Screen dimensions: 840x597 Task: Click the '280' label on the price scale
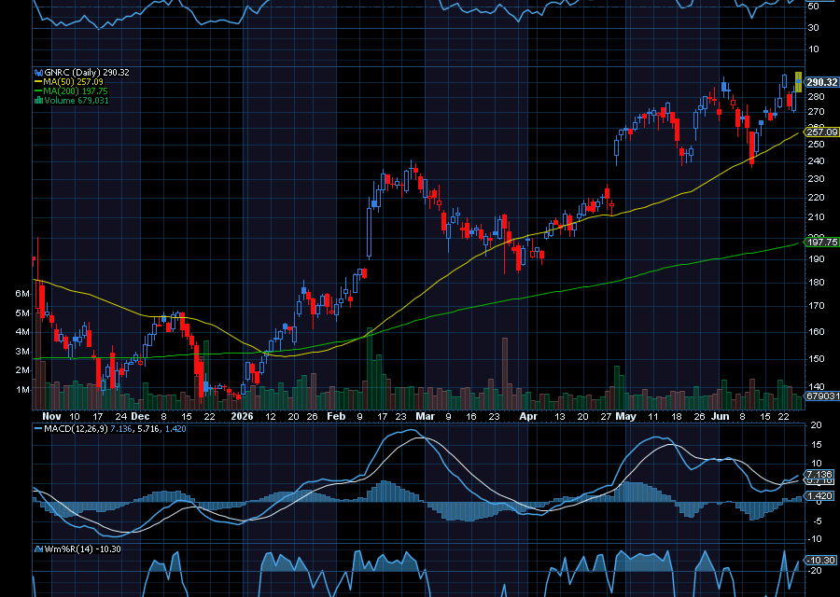point(817,97)
